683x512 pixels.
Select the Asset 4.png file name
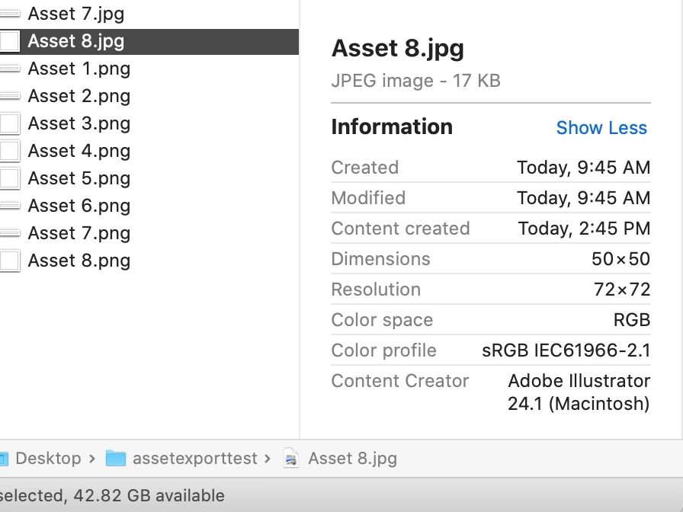click(79, 151)
